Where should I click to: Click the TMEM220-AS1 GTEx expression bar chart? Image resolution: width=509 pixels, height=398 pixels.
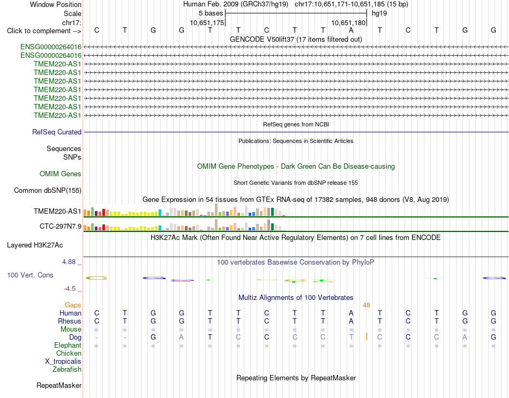pyautogui.click(x=184, y=211)
